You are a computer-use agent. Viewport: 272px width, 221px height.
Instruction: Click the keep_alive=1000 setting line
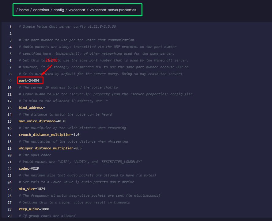coord(34,209)
